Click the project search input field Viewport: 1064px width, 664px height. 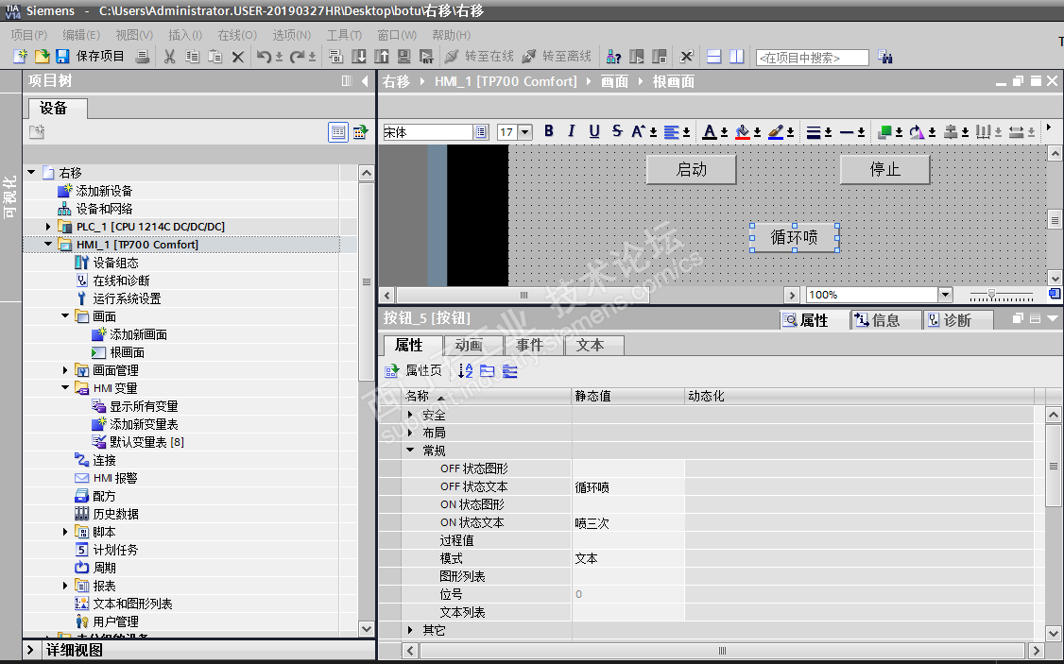(x=813, y=58)
